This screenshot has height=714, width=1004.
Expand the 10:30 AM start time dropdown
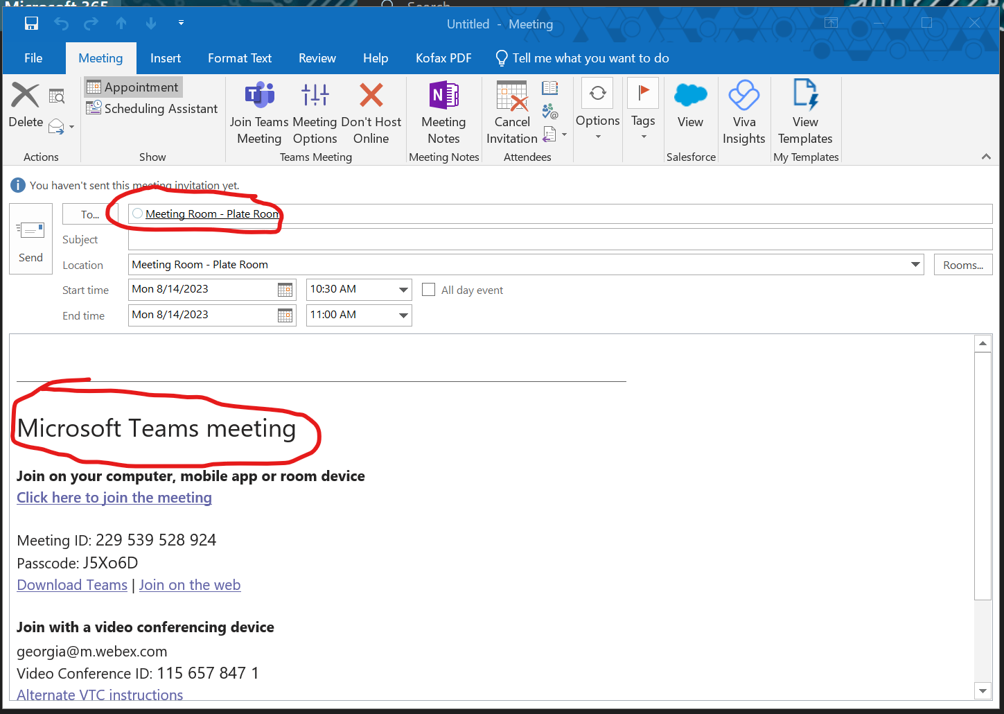pyautogui.click(x=403, y=290)
